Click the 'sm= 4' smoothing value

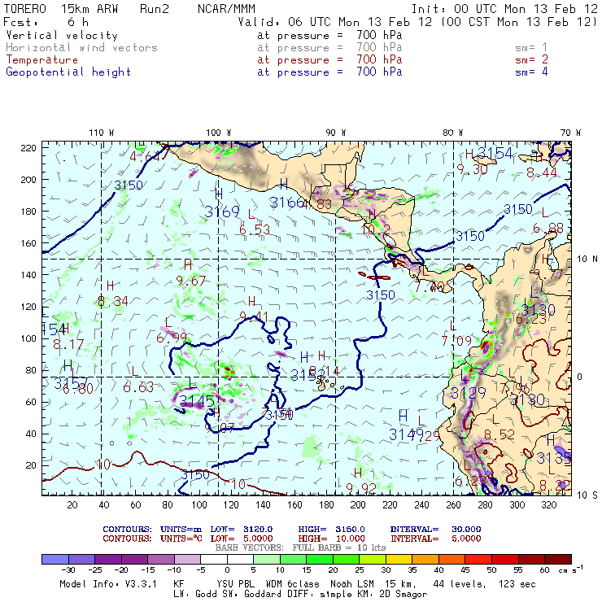coord(531,72)
